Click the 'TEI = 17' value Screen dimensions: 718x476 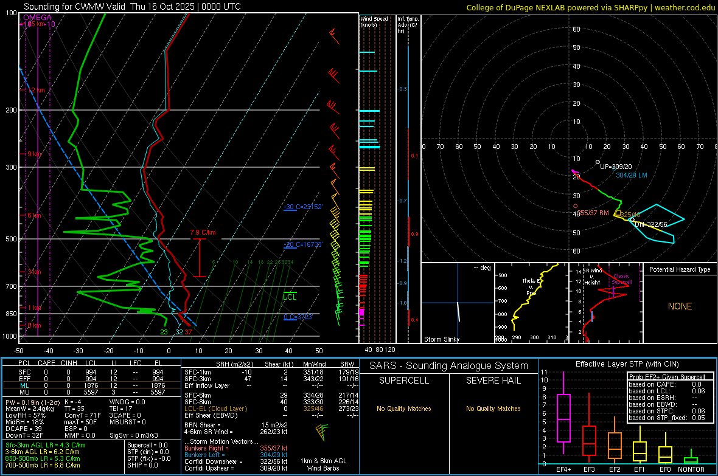click(121, 409)
